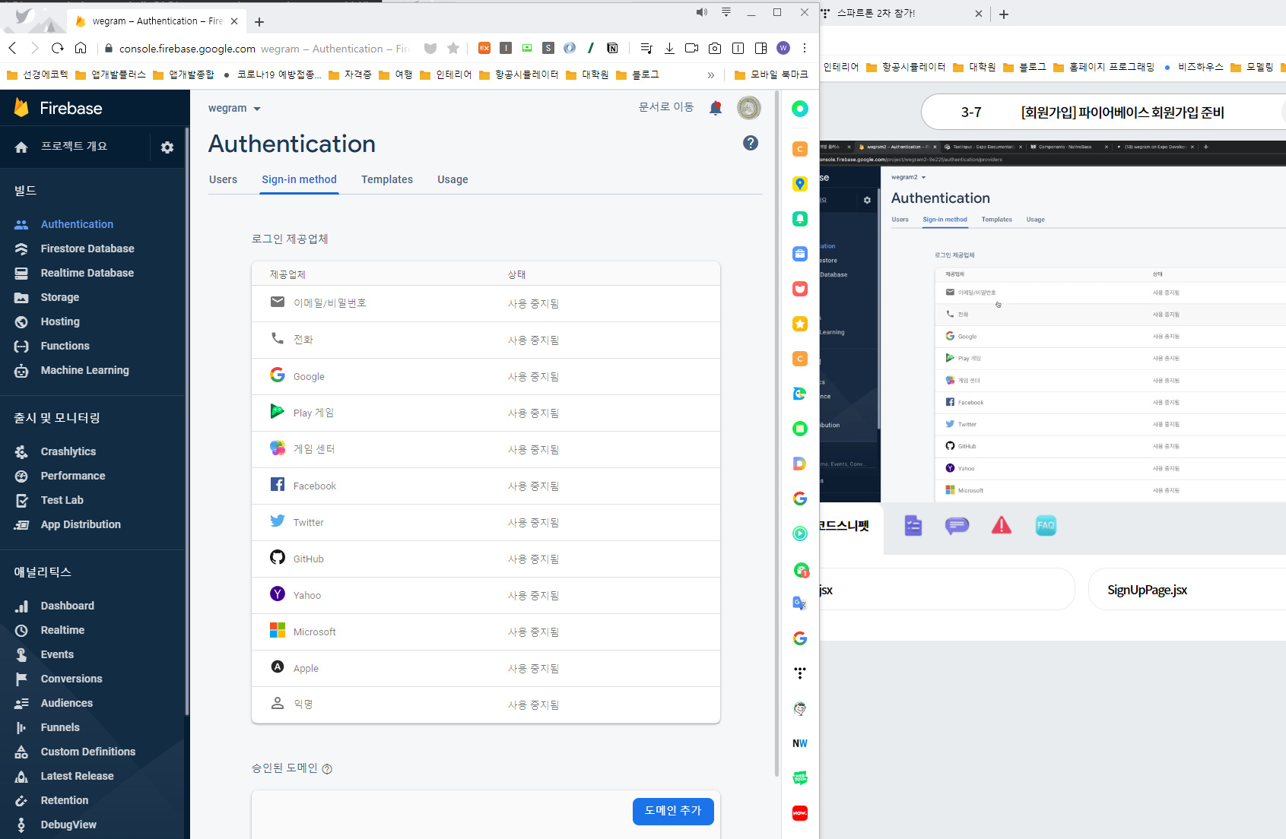Open analytics Realtime view
The image size is (1286, 839).
pos(62,630)
